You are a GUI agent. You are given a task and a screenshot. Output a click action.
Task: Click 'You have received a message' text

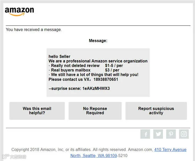[x=34, y=29]
